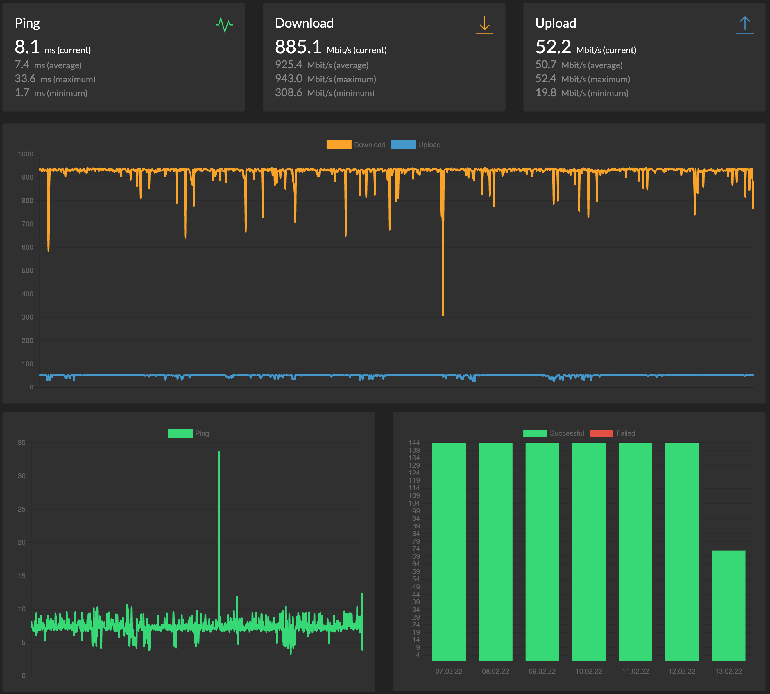Click the blue upload arrow icon

point(744,25)
